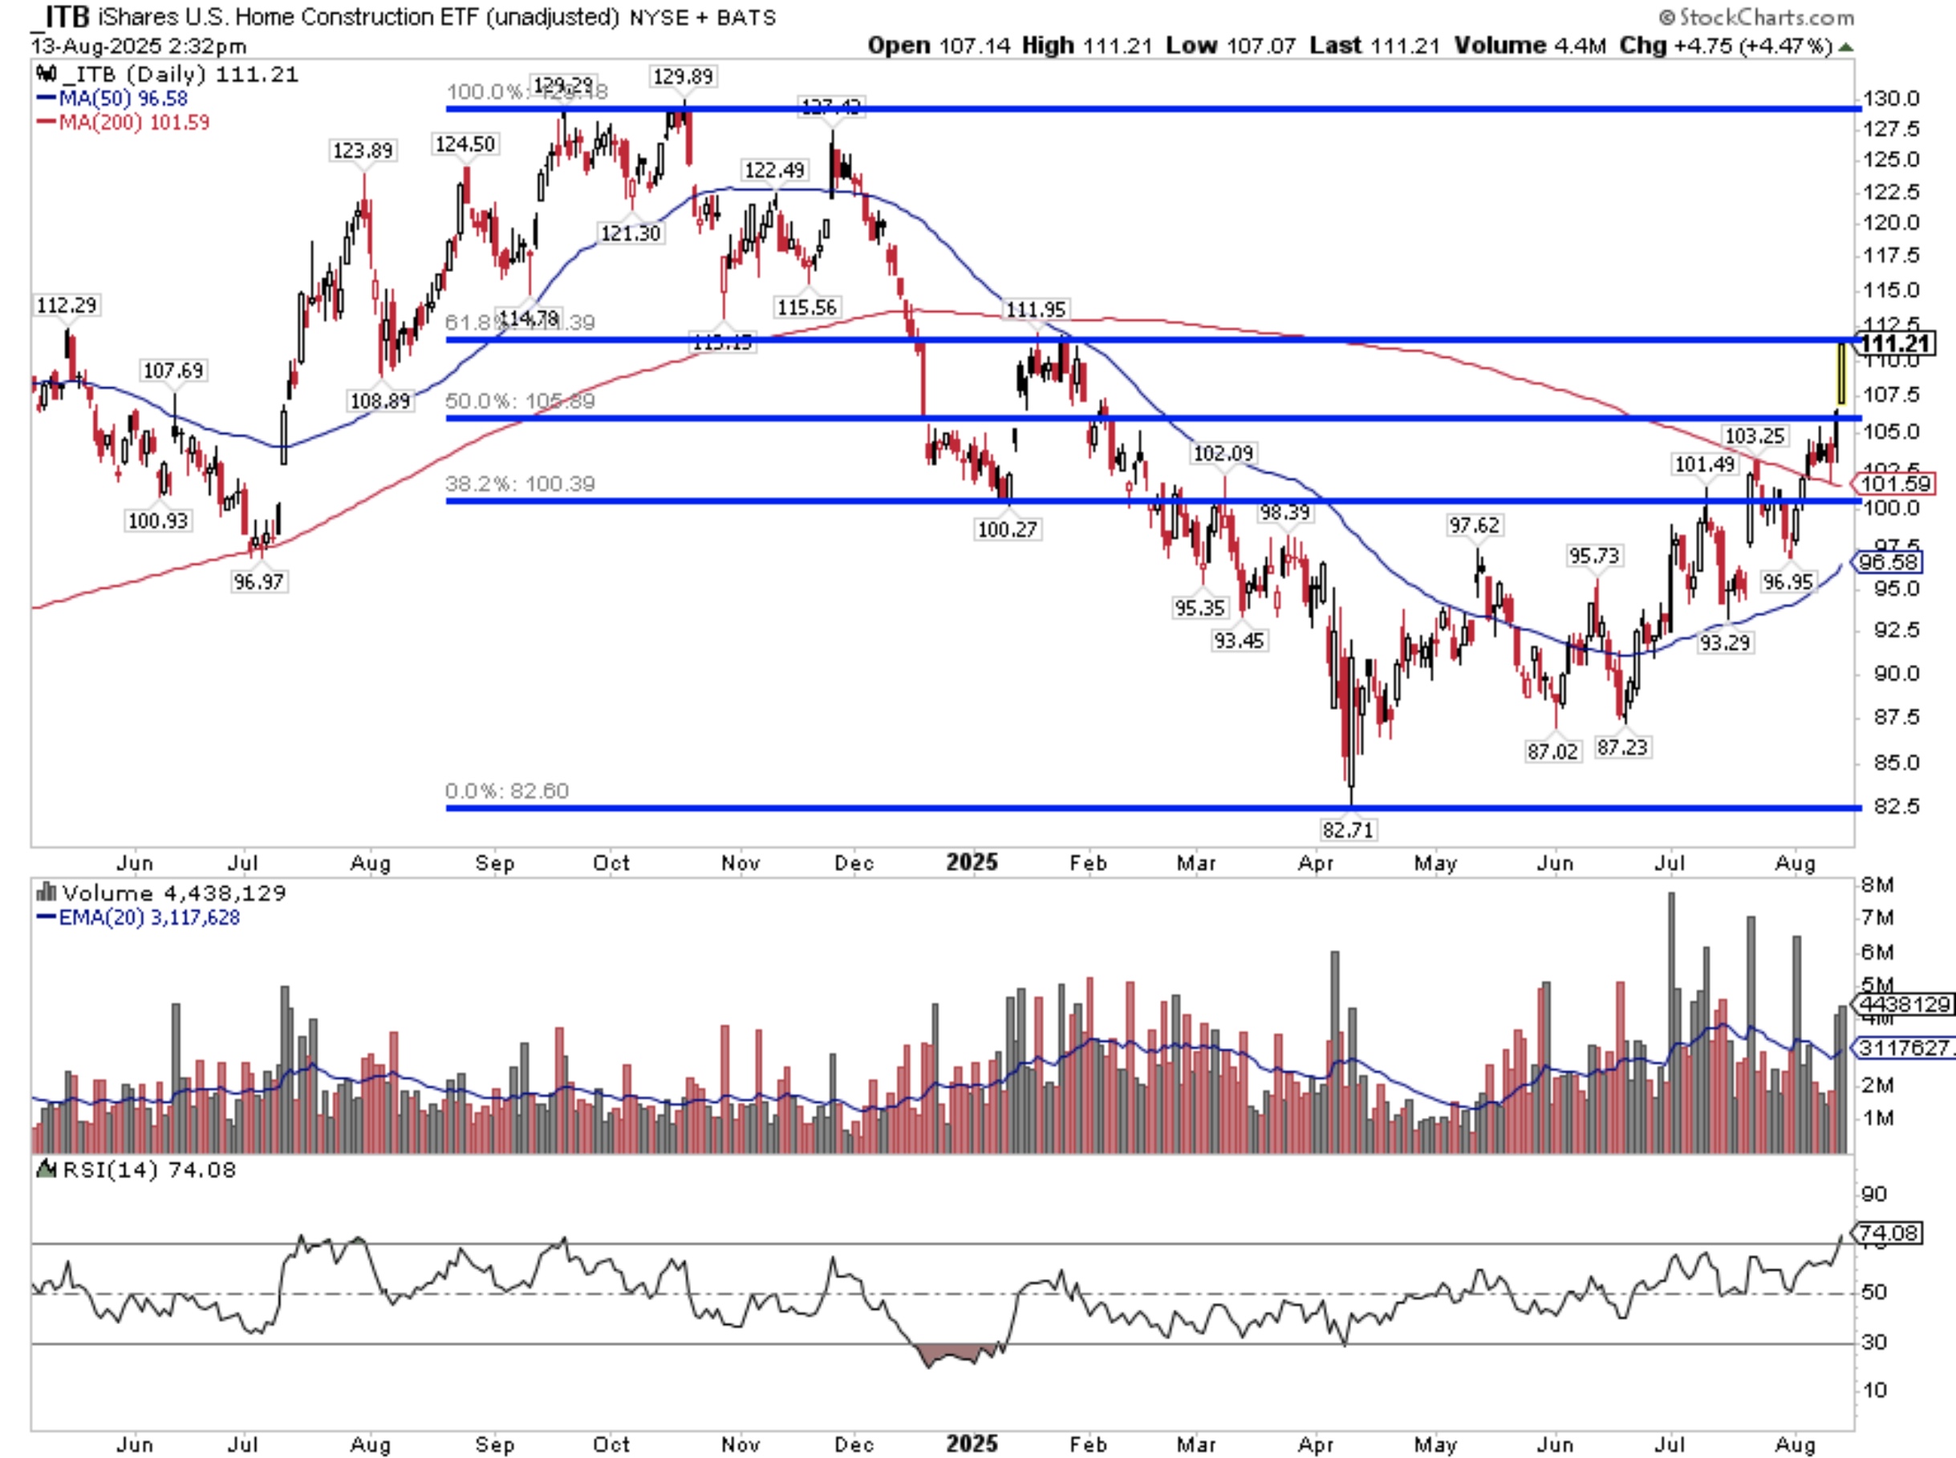This screenshot has width=1956, height=1458.
Task: Click the price label 107.69
Action: [x=173, y=371]
